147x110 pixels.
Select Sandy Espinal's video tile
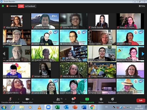point(45,87)
